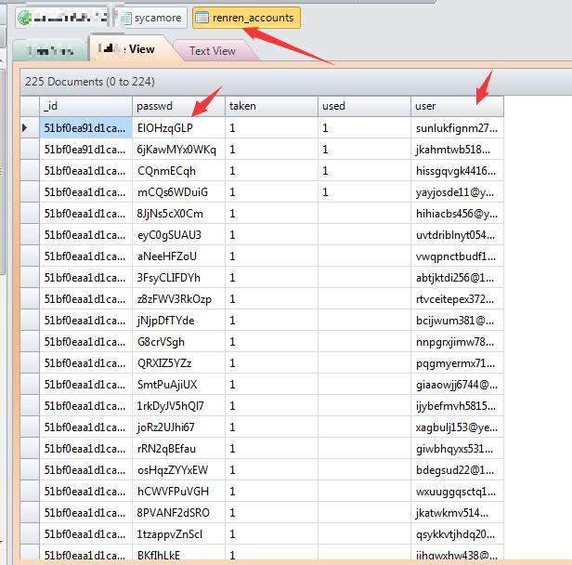Image resolution: width=572 pixels, height=565 pixels.
Task: Select passwd cell '8PVANF2dSRO'
Action: tap(178, 512)
